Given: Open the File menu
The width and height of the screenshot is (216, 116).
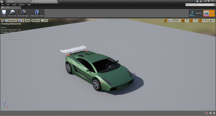Looking at the screenshot, I should point(3,5).
